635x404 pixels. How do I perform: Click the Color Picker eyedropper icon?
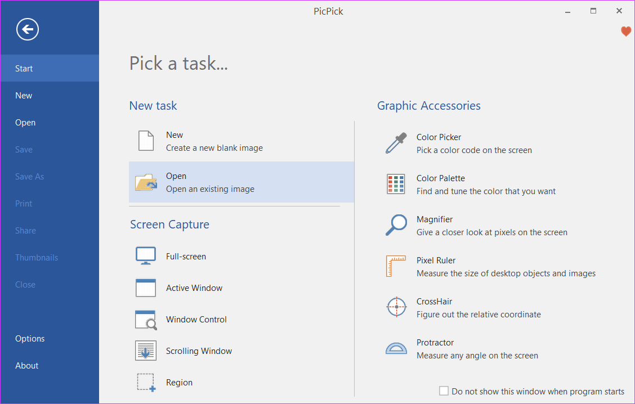click(x=396, y=143)
